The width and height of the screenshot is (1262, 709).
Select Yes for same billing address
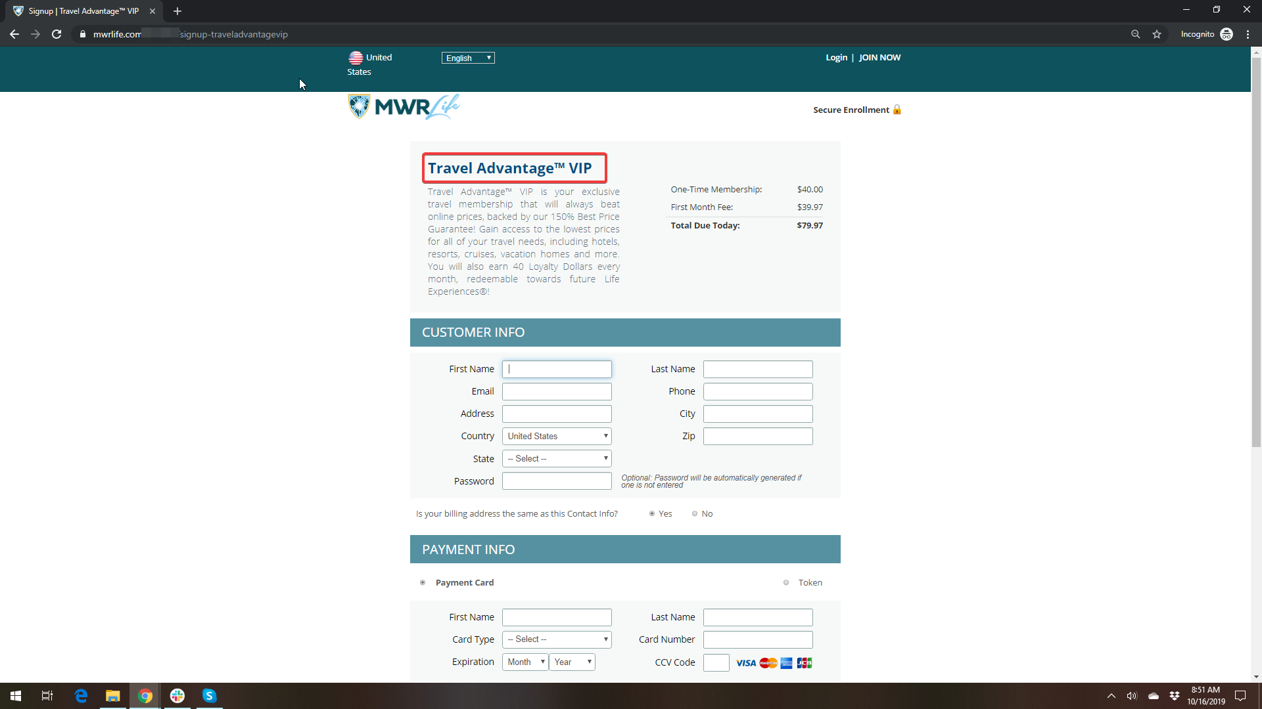(652, 514)
